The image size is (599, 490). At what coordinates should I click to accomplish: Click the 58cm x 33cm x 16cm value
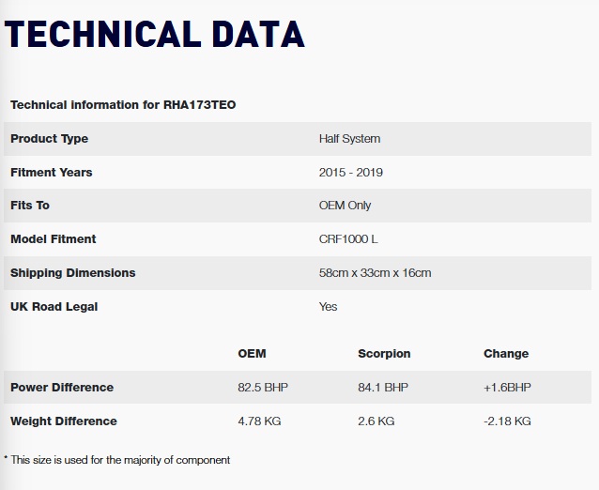point(376,272)
